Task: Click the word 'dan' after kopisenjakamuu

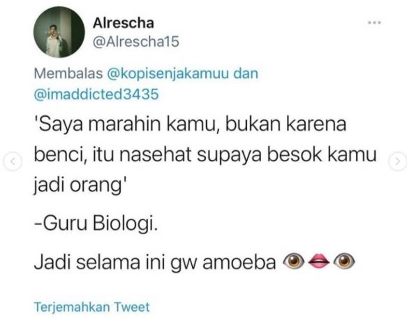Action: [x=246, y=73]
